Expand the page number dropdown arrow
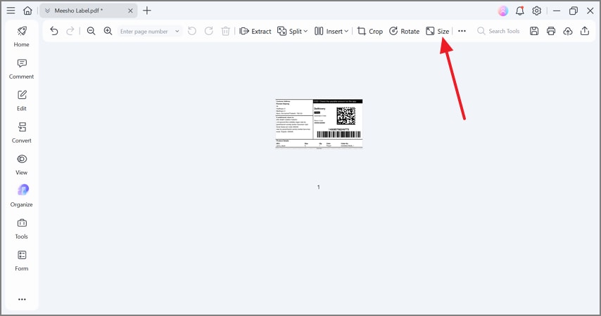 (x=177, y=32)
